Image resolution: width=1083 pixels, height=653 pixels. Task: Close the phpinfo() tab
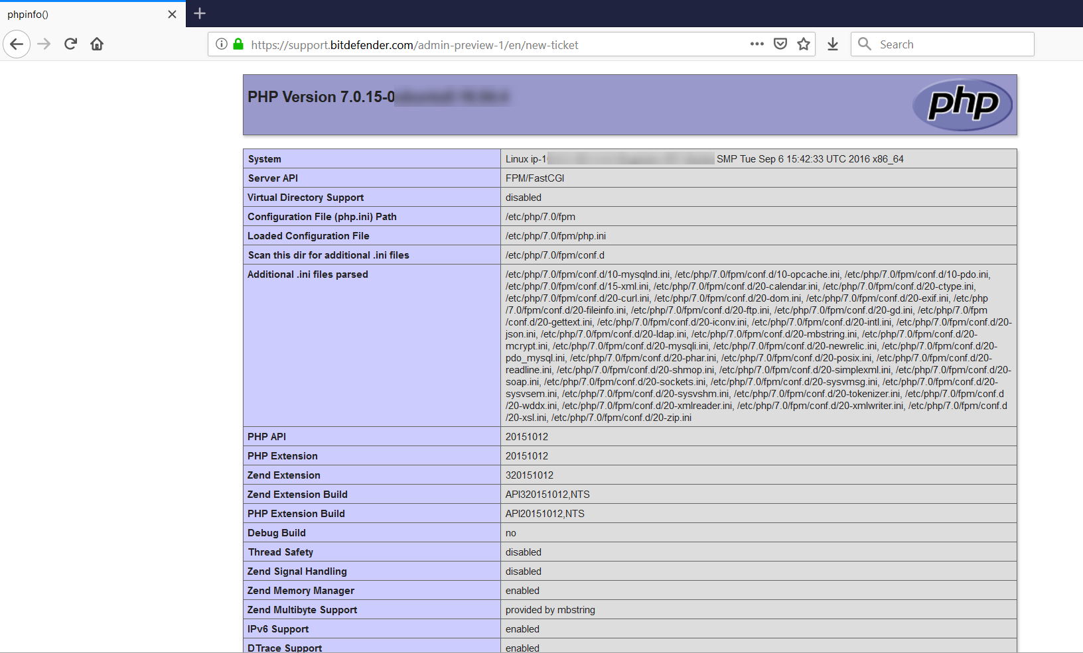tap(172, 14)
